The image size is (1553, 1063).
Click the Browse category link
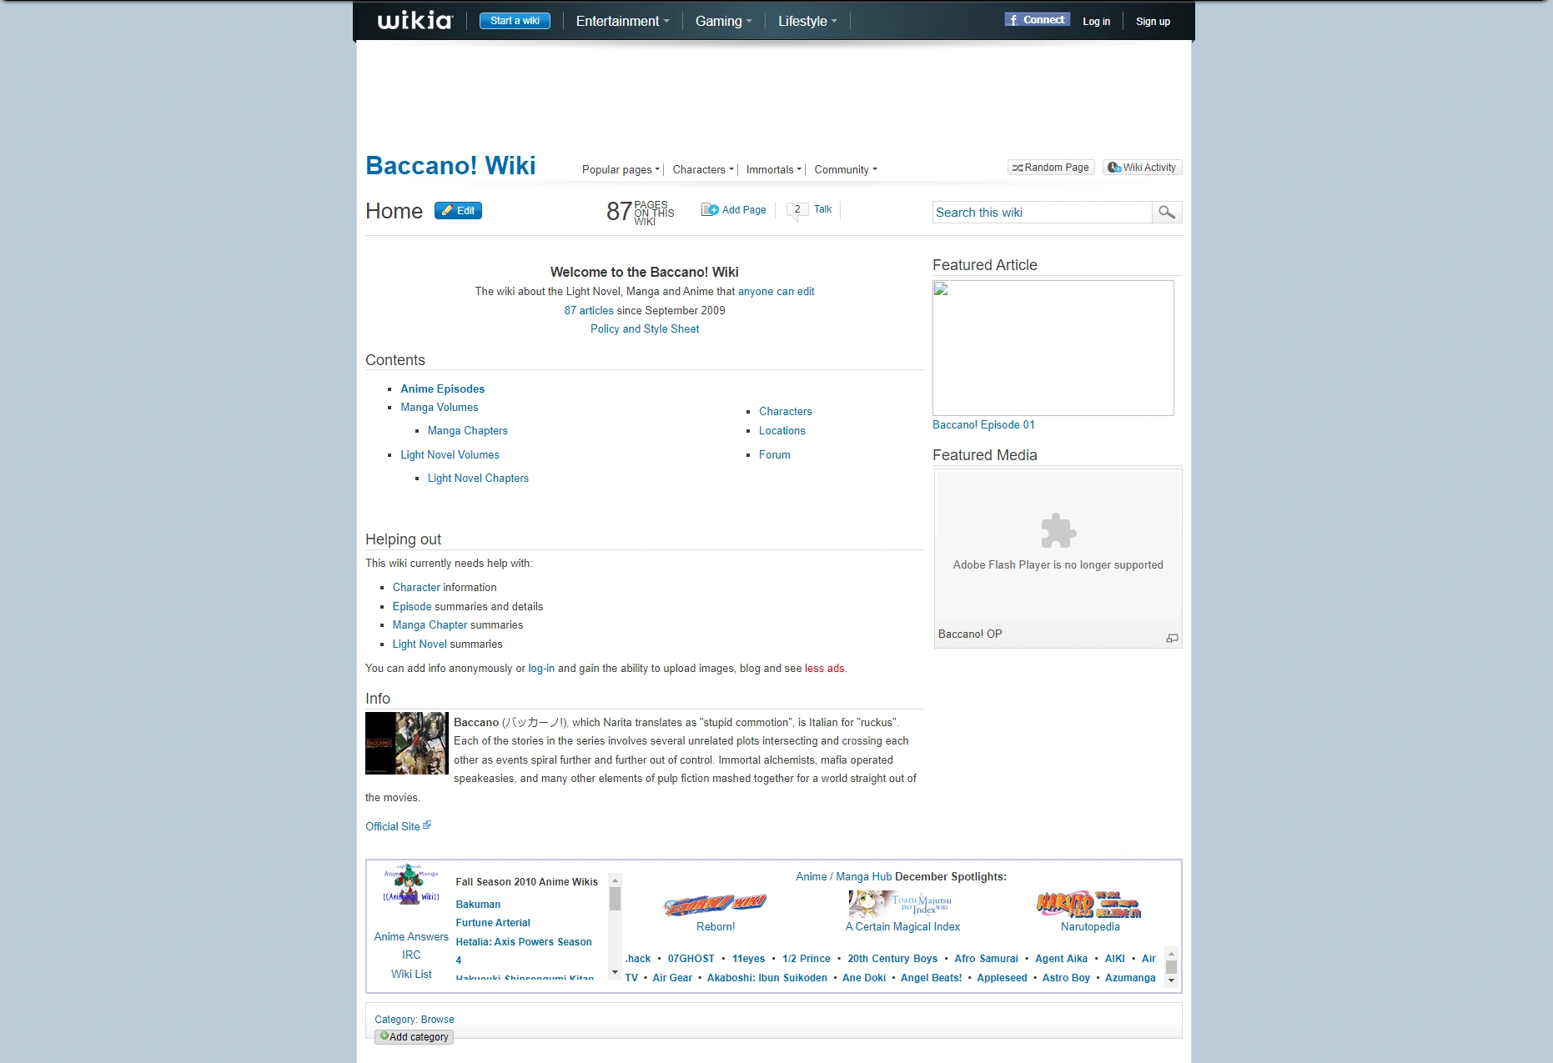point(437,1019)
